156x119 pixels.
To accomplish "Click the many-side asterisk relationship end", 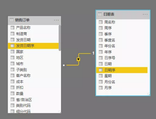I will pyautogui.click(x=64, y=65).
